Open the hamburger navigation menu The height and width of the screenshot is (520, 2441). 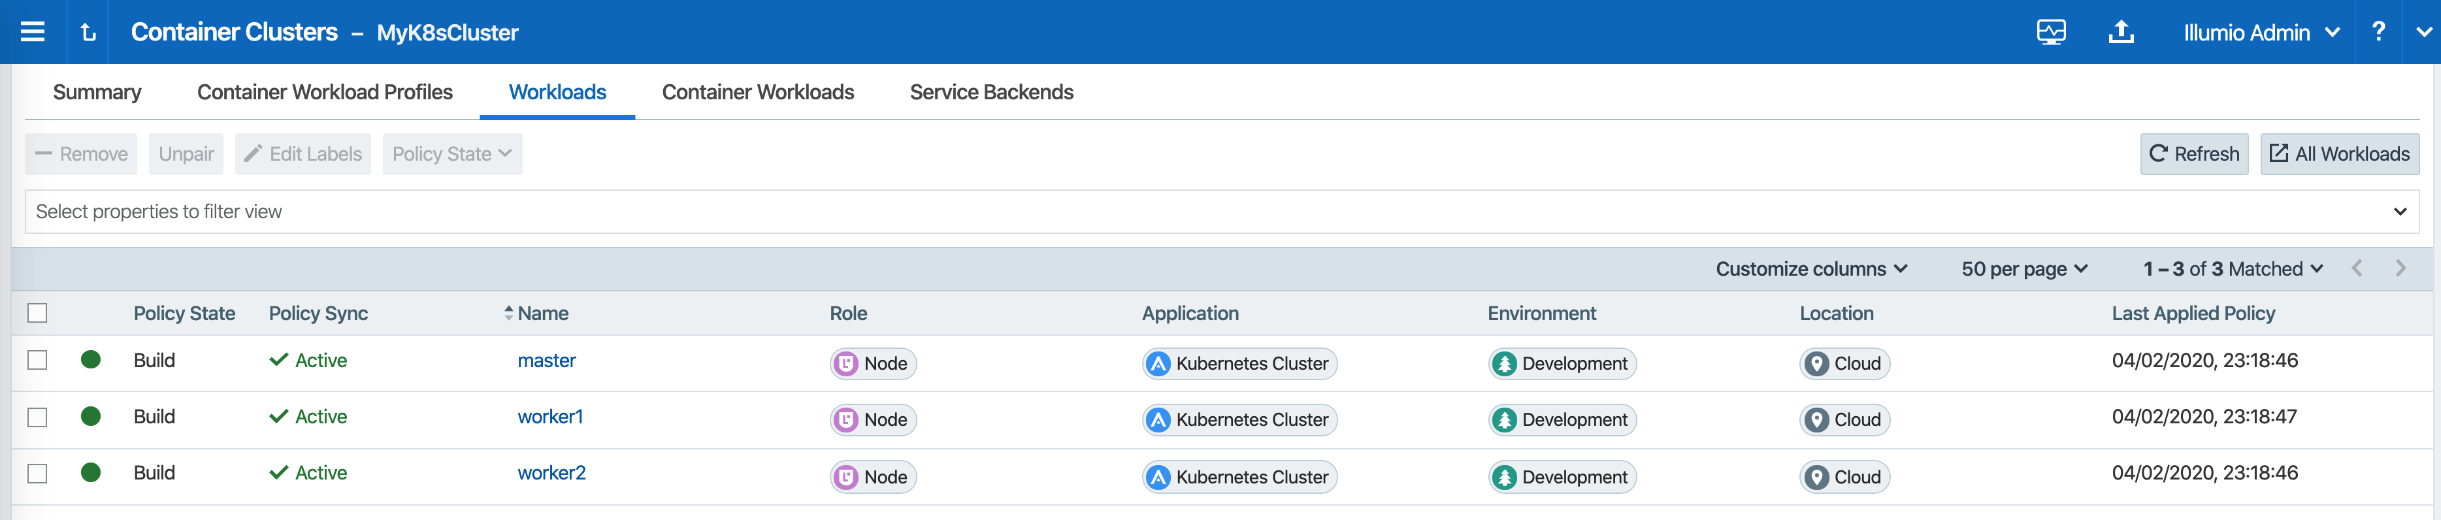(33, 32)
